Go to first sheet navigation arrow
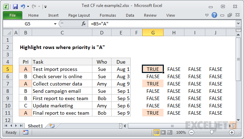The image size is (244, 139). tap(6, 126)
